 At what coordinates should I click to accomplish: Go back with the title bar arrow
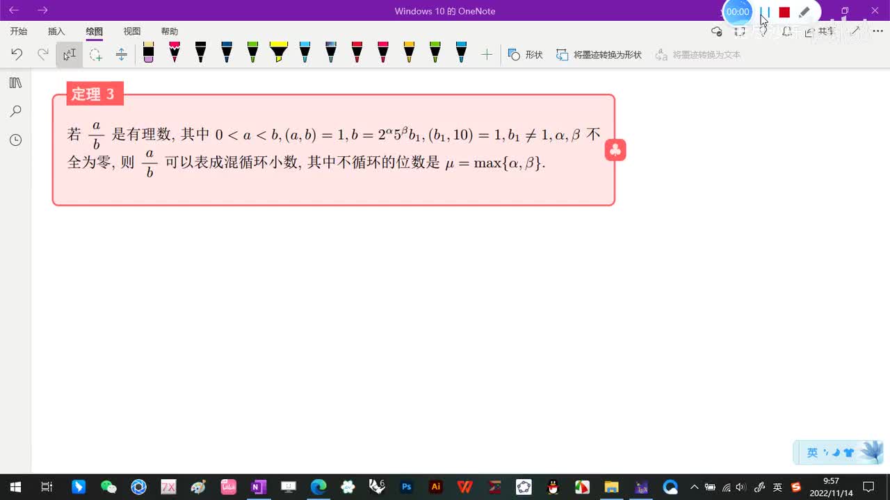click(x=14, y=10)
